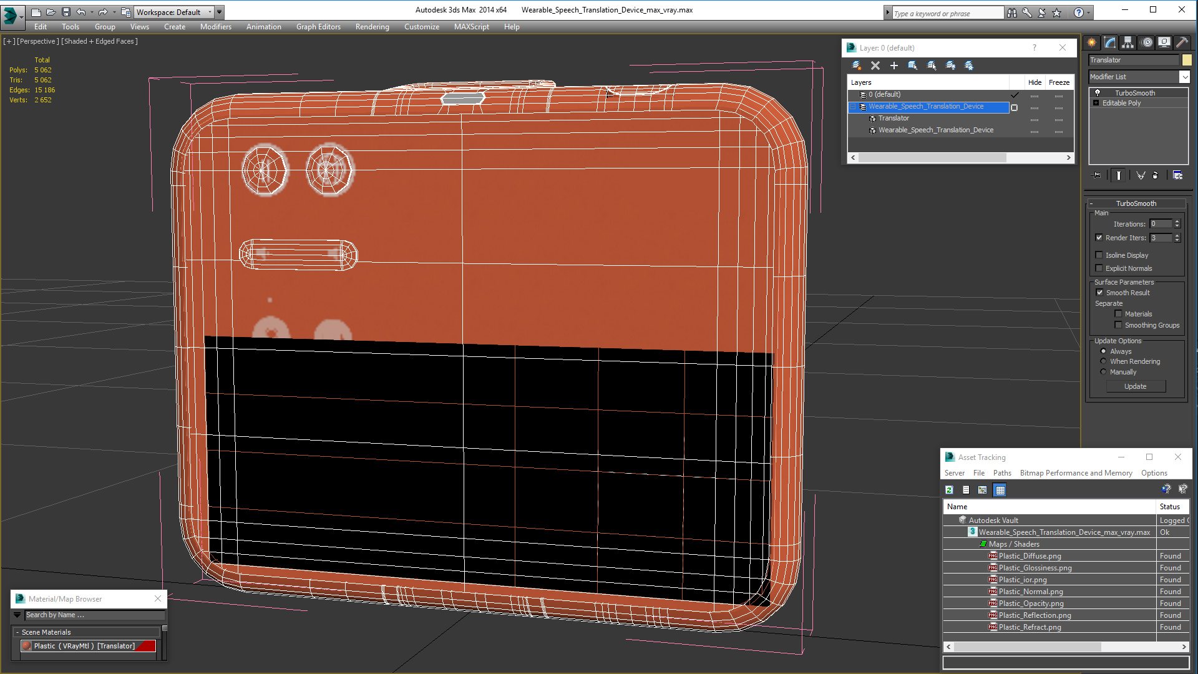Screen dimensions: 1198x674
Task: Open the Workspace: Default dropdown
Action: click(x=175, y=12)
